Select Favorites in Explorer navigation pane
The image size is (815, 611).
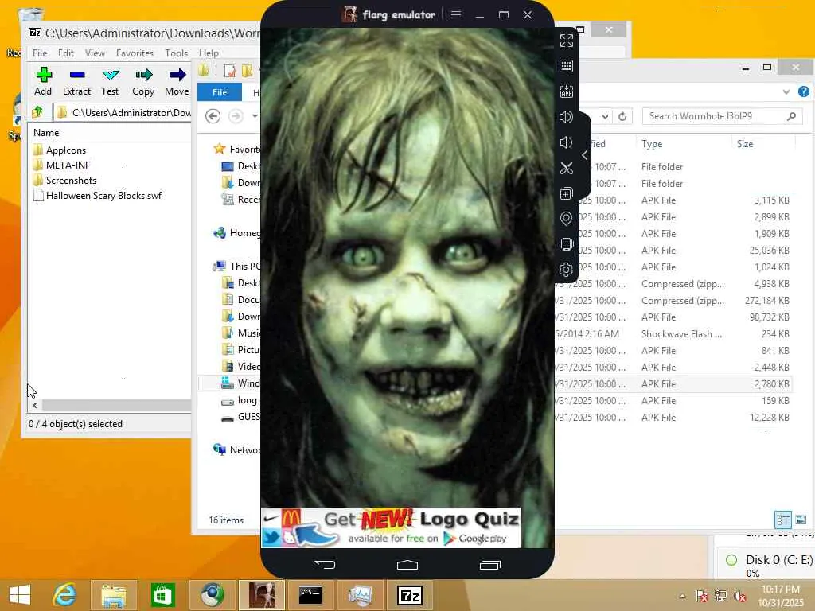[237, 150]
